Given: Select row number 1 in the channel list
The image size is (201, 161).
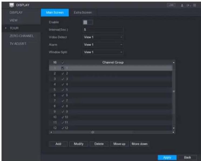Looking at the screenshot, I should click(x=111, y=68).
